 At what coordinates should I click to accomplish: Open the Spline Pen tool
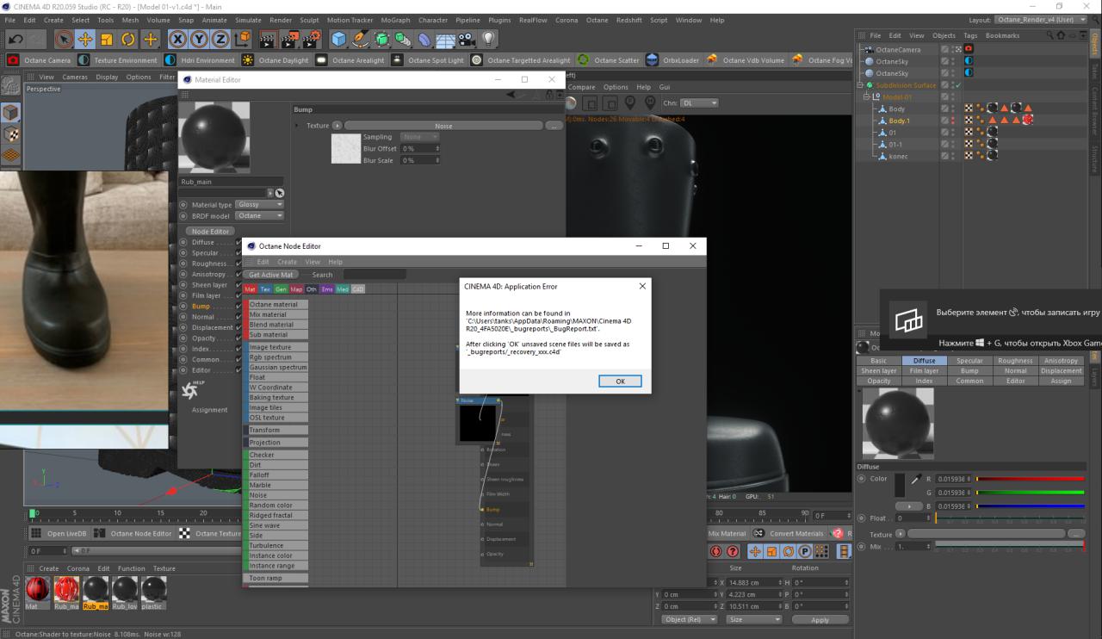pos(360,39)
